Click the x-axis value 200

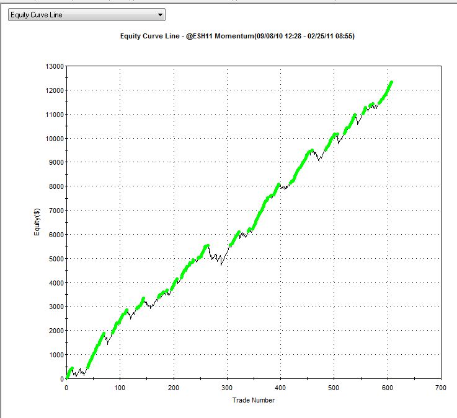[x=174, y=388]
